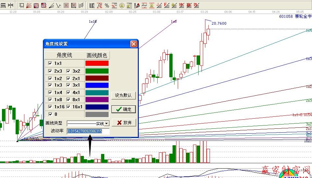This screenshot has height=178, width=312.
Task: Toggle the 3x2 angle line checkbox
Action: click(x=69, y=71)
